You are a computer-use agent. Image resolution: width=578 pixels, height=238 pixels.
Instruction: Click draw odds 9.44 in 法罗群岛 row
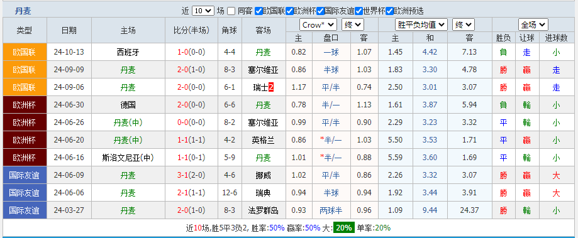[x=430, y=211]
